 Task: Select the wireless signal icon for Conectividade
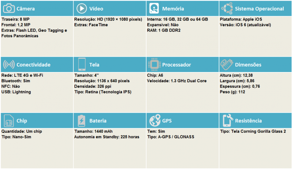point(9,64)
